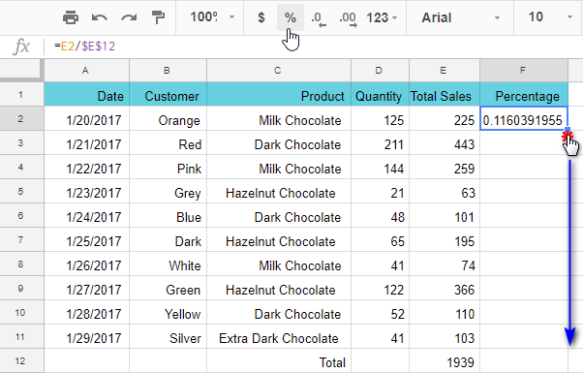Apply percent format using % button

point(290,17)
